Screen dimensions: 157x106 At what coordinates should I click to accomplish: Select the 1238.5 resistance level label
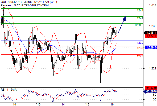139,25
